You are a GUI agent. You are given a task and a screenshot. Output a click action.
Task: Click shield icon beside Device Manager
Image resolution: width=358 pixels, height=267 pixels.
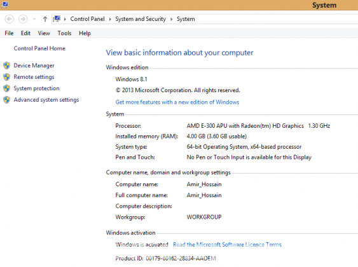coord(6,65)
